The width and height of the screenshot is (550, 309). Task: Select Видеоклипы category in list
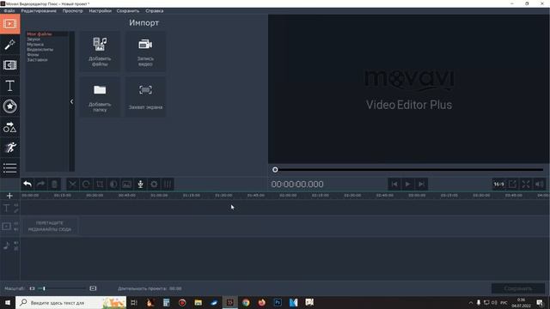click(40, 50)
